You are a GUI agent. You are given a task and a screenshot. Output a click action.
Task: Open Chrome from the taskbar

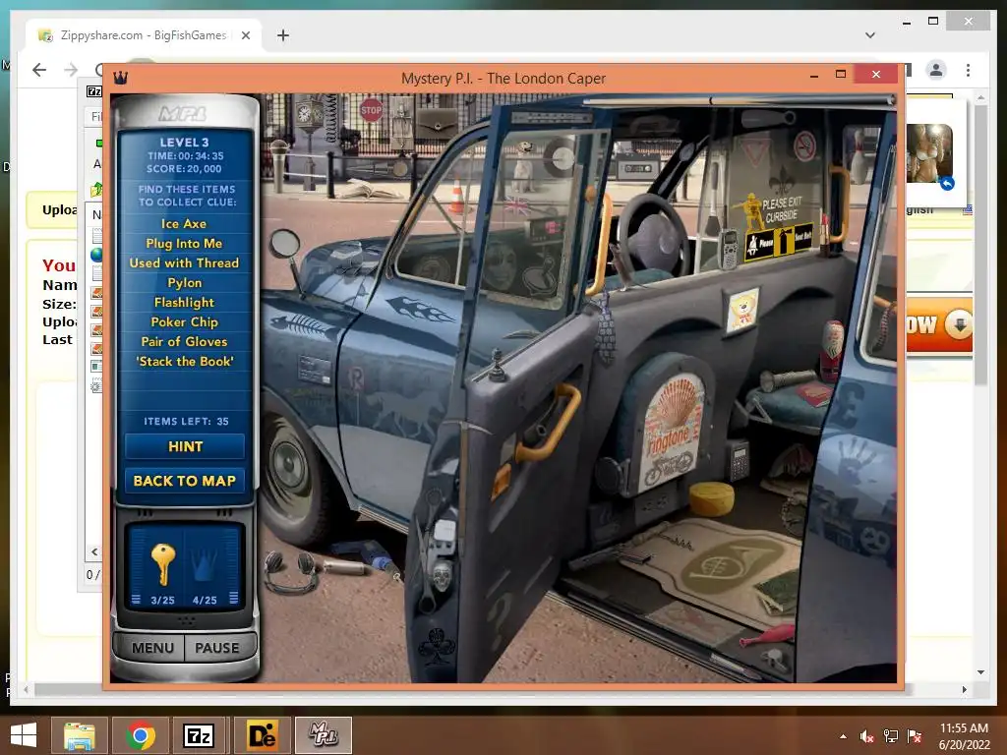tap(141, 735)
